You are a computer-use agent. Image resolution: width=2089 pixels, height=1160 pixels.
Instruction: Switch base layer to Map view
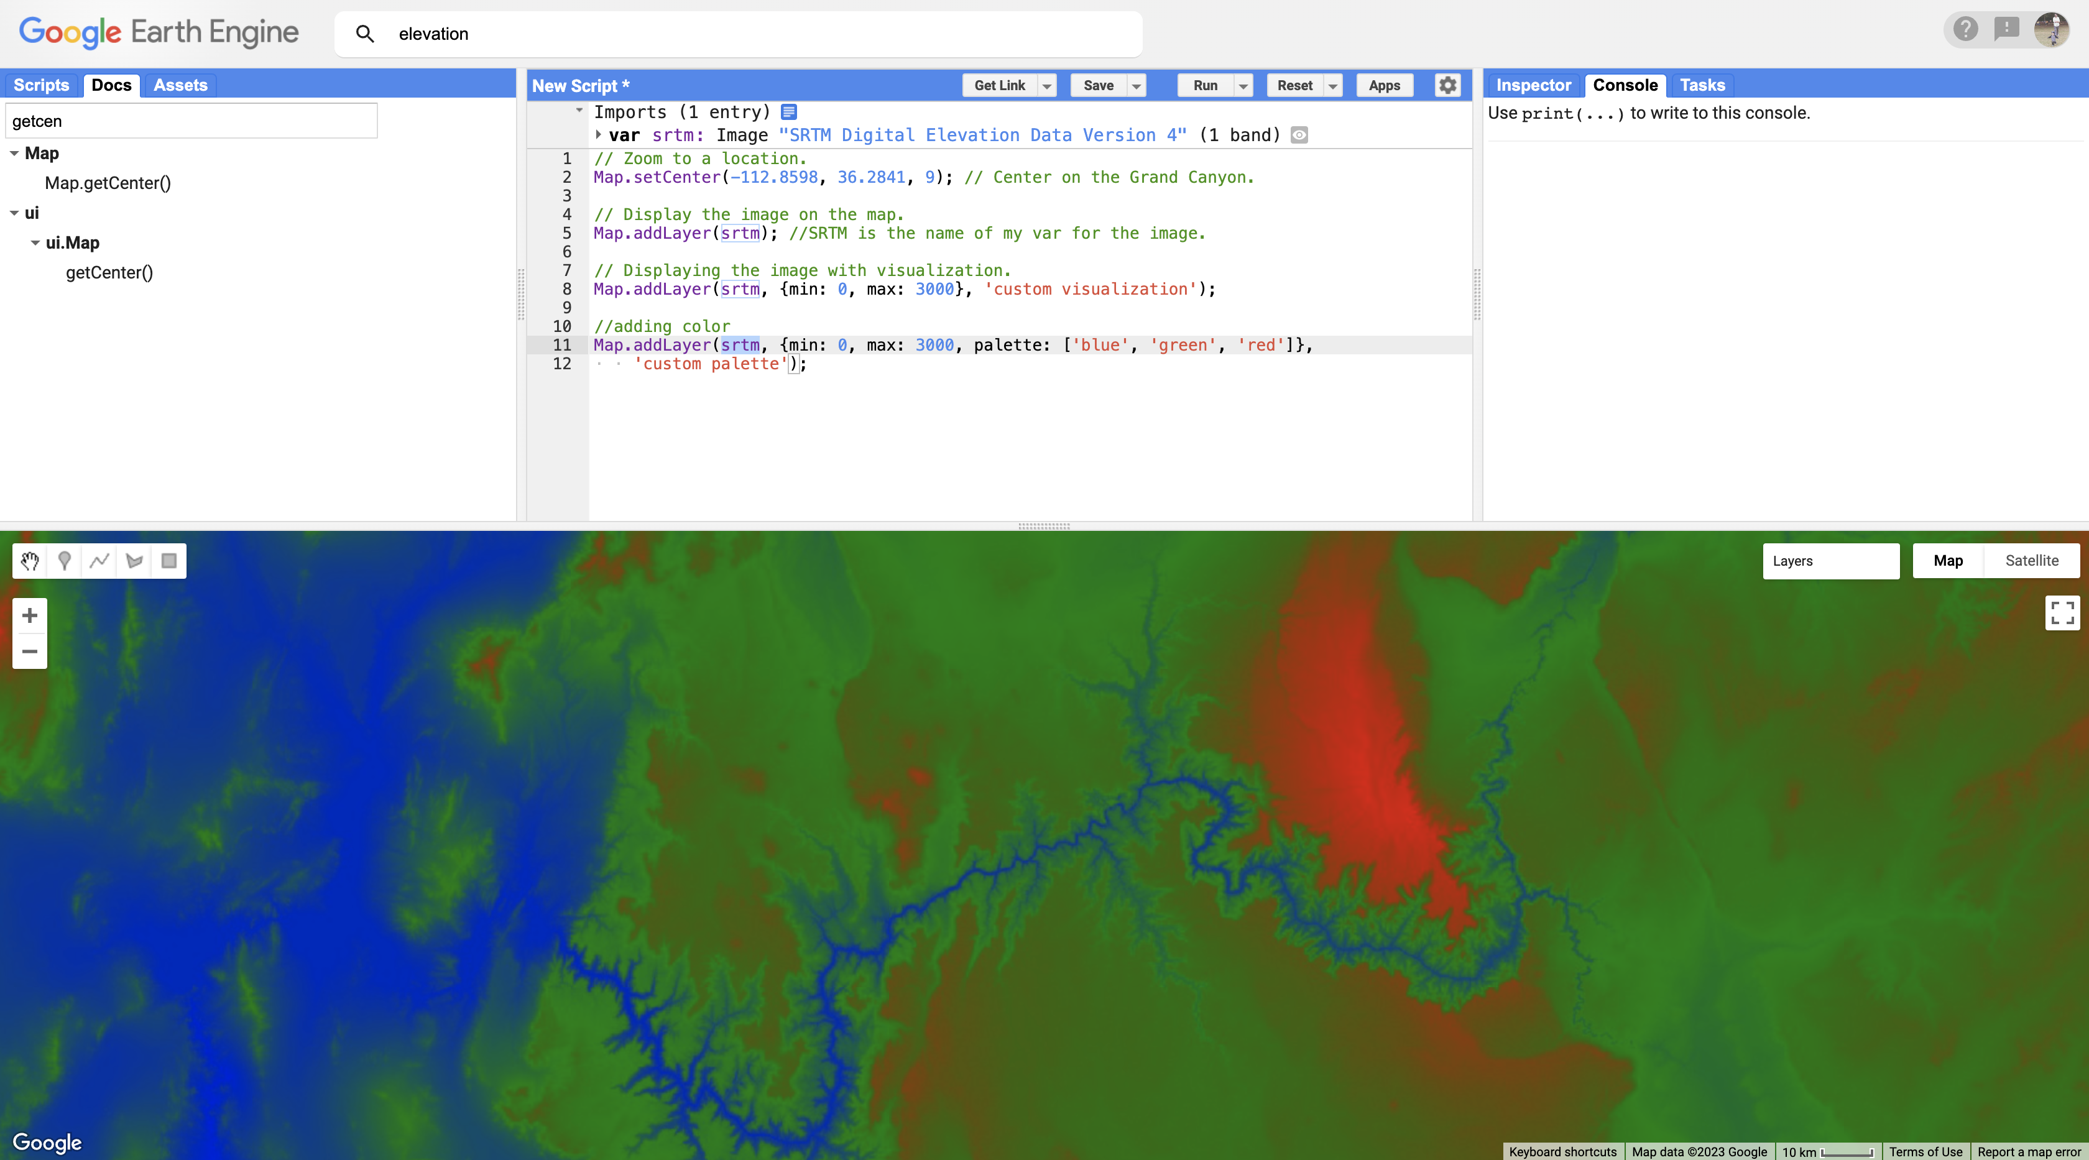(x=1948, y=561)
